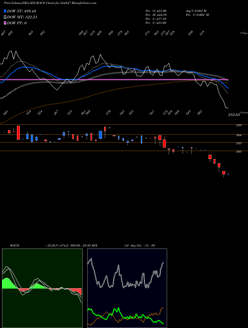
Task: Click the 364 price level label
Action: coord(239,135)
